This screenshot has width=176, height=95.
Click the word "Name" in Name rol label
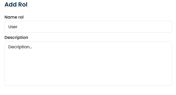(11, 17)
